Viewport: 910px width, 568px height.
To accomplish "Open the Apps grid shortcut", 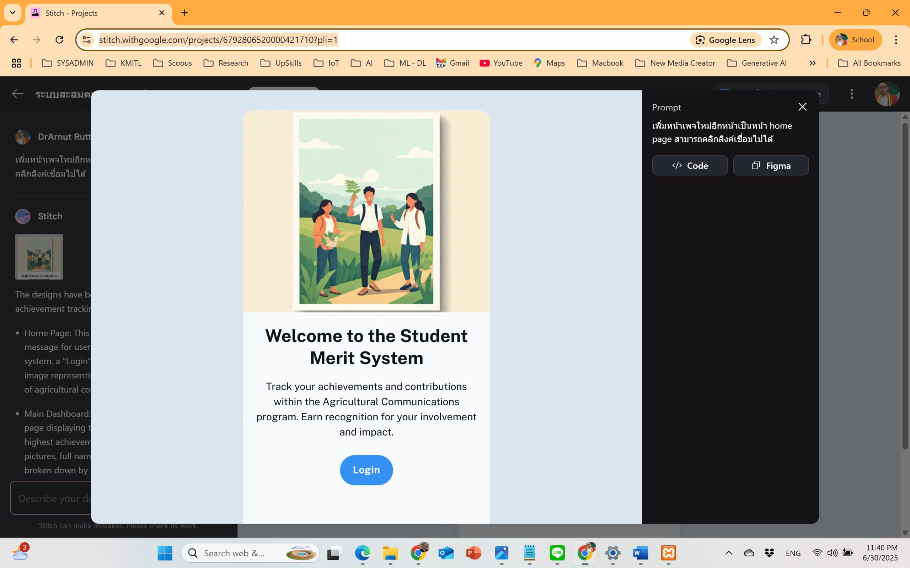I will (x=16, y=63).
